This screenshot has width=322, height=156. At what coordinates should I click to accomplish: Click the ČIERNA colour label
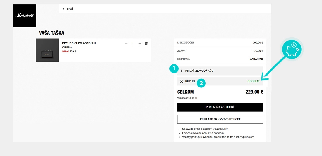click(x=67, y=48)
